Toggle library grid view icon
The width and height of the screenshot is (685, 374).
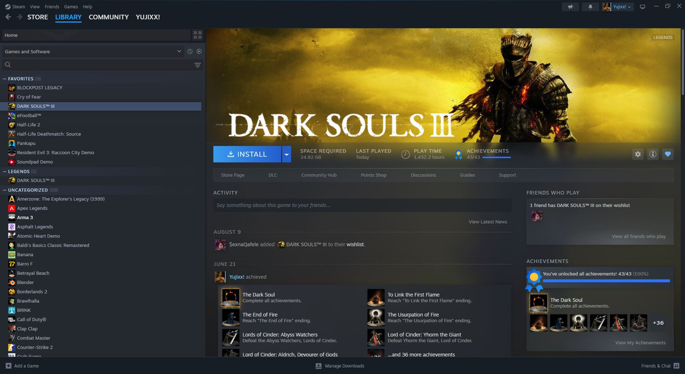pos(197,35)
